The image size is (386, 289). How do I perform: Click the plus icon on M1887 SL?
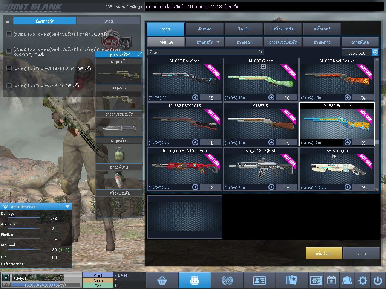271,142
